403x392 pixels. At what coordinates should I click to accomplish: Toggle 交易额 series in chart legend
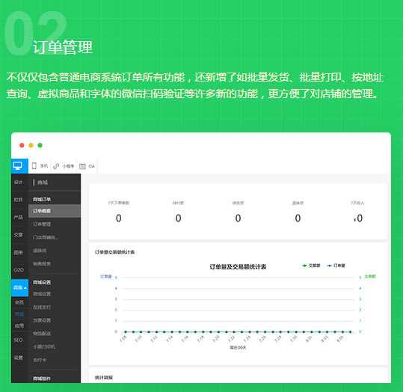tap(311, 266)
